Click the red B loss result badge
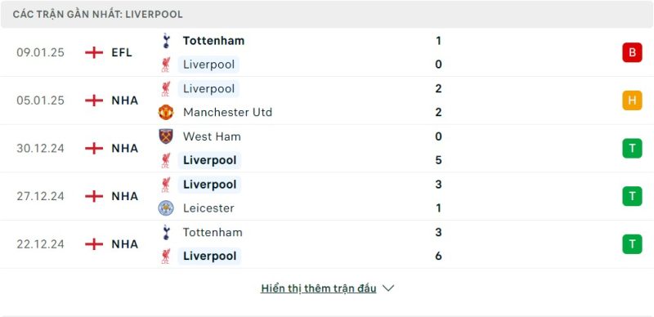The width and height of the screenshot is (654, 317). [x=632, y=52]
